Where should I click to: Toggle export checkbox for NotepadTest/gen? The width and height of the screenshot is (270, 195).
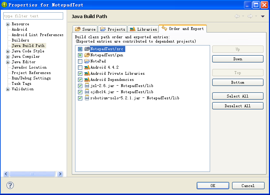click(x=80, y=55)
